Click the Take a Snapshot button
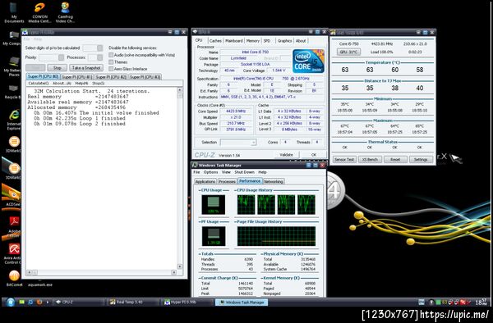493x323 pixels. [86, 68]
